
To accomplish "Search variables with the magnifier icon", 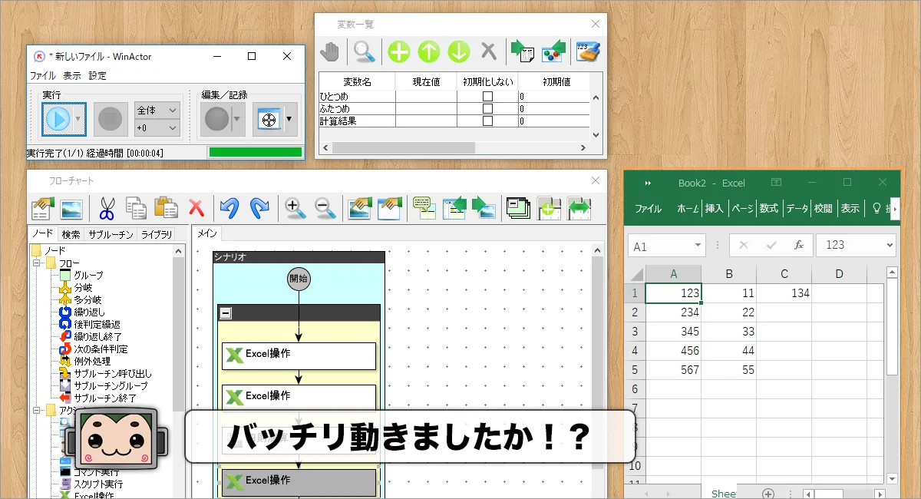I will point(364,51).
